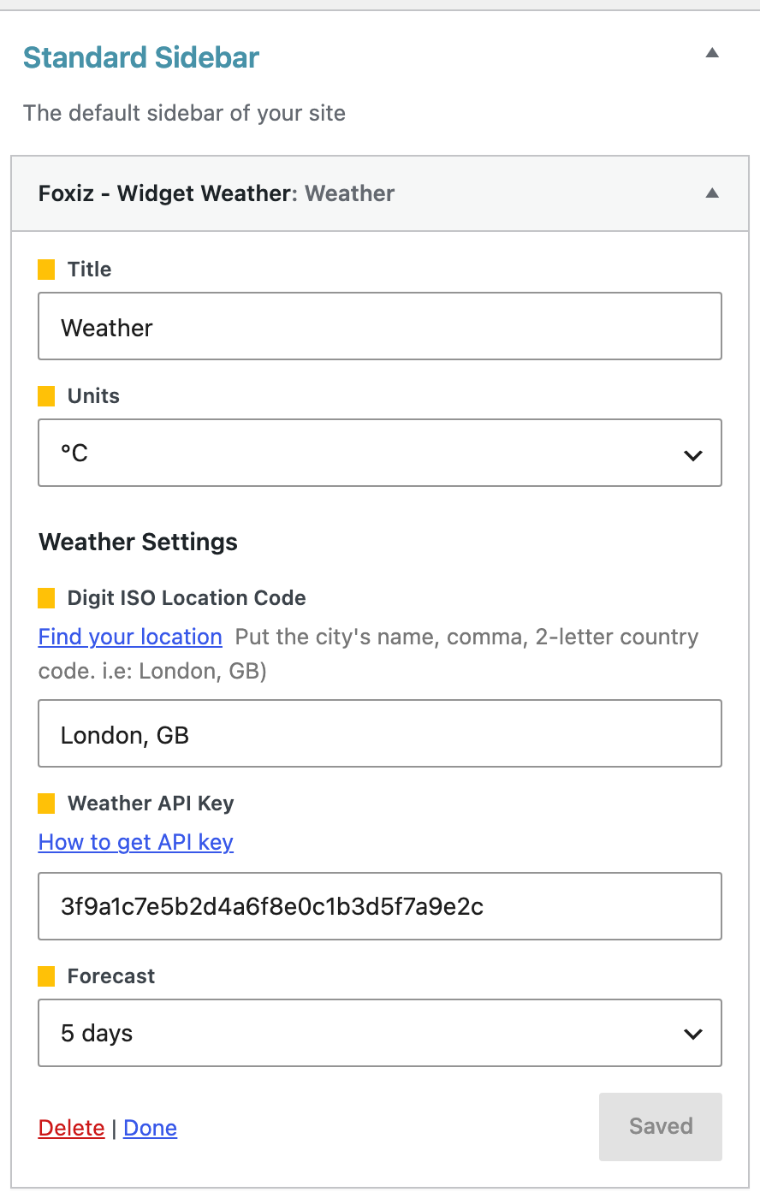The height and width of the screenshot is (1198, 760).
Task: Collapse the Foxiz Widget Weather arrow
Action: (712, 193)
